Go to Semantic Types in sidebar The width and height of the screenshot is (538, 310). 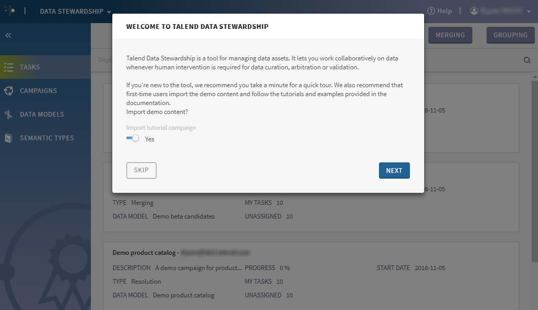pyautogui.click(x=47, y=138)
